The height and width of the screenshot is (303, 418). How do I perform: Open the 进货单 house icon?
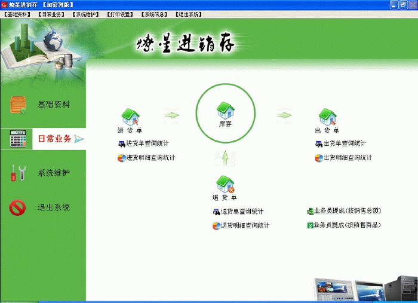coord(130,117)
